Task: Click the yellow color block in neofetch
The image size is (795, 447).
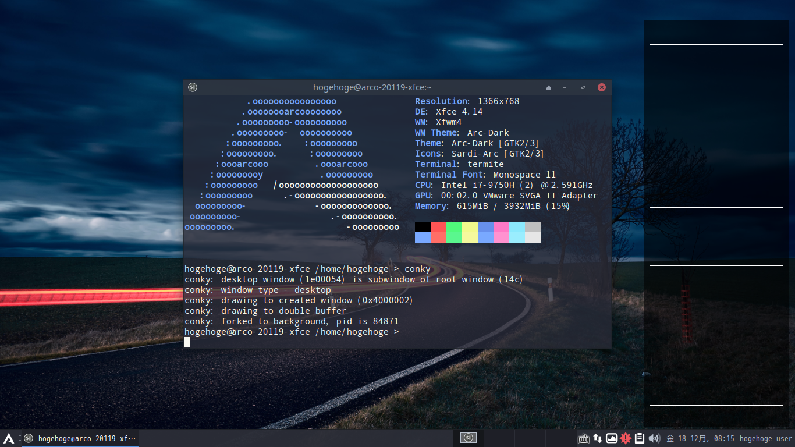Action: click(470, 232)
